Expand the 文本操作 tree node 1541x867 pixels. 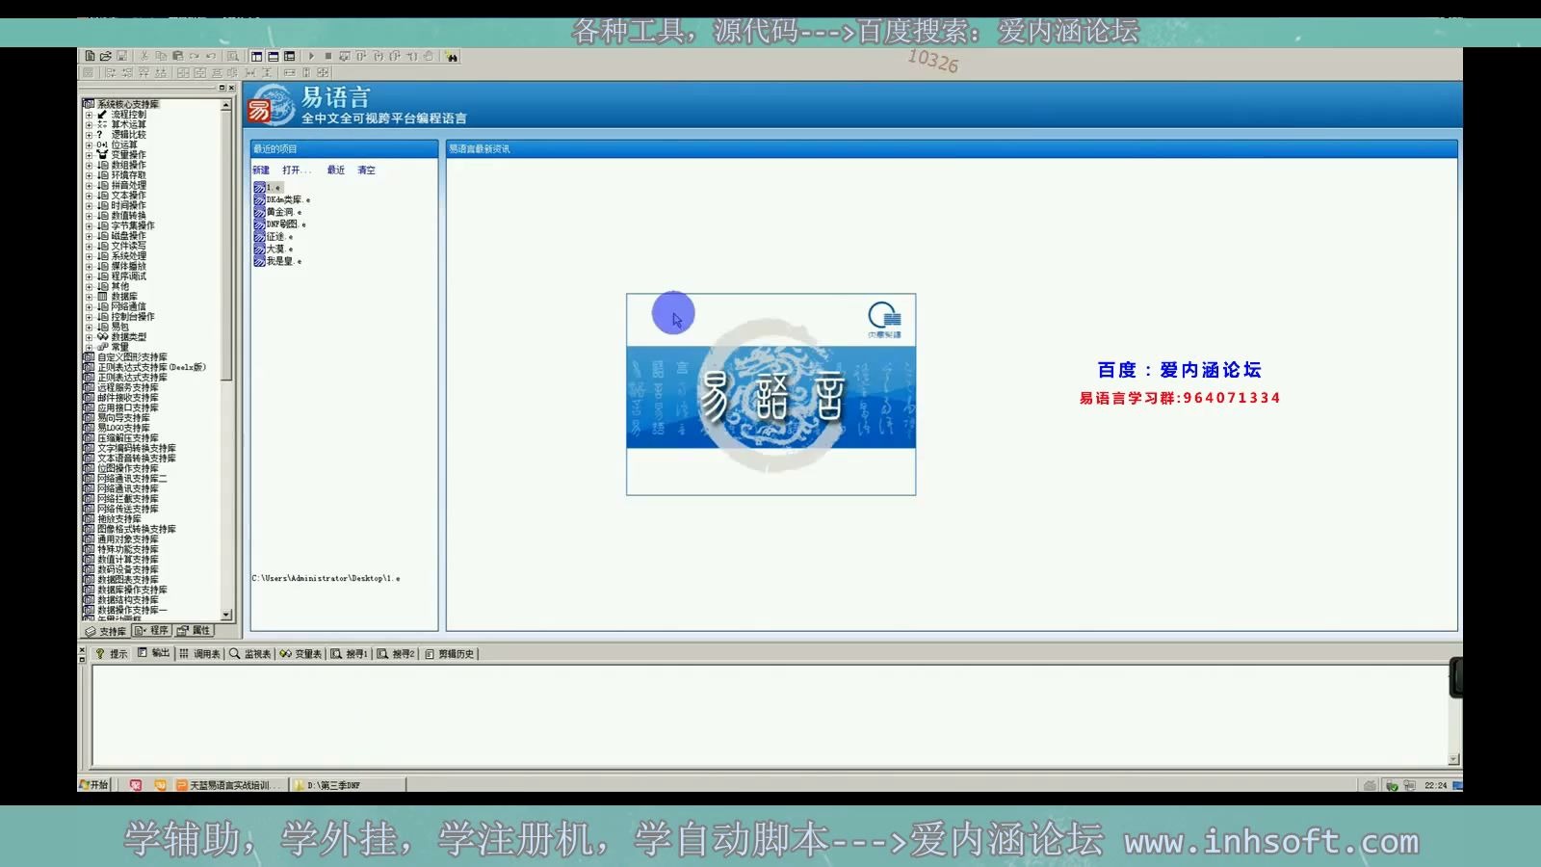pos(89,196)
